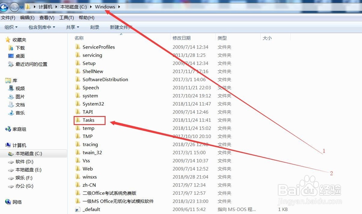This screenshot has width=362, height=214.
Task: Open the 工具(T) menu
Action: click(x=67, y=17)
